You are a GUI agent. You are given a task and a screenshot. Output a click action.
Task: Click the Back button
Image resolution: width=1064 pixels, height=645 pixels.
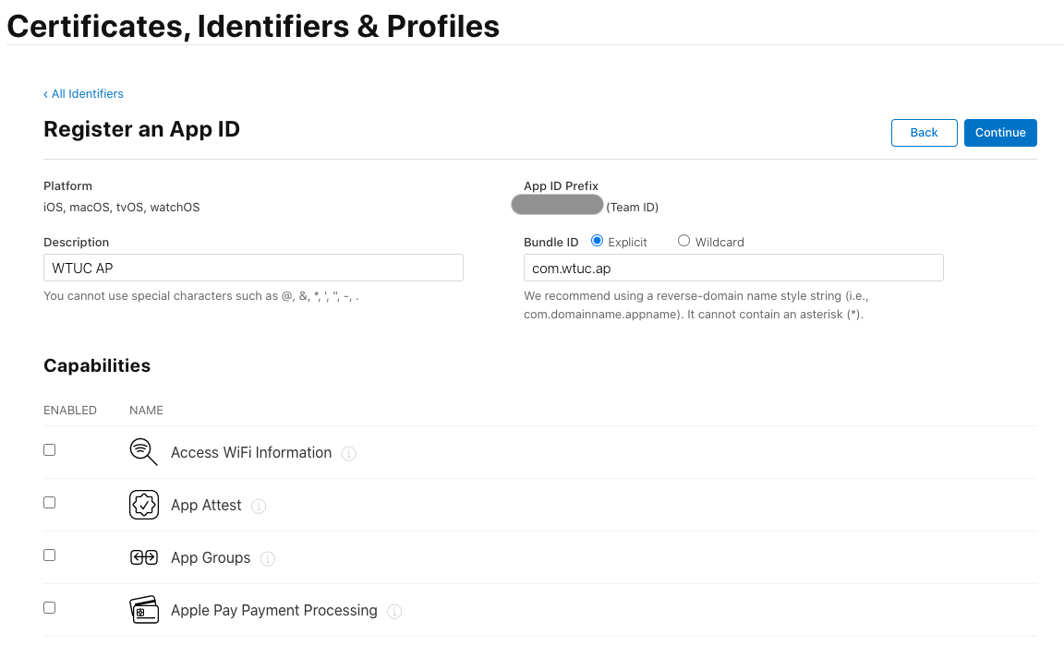click(924, 133)
